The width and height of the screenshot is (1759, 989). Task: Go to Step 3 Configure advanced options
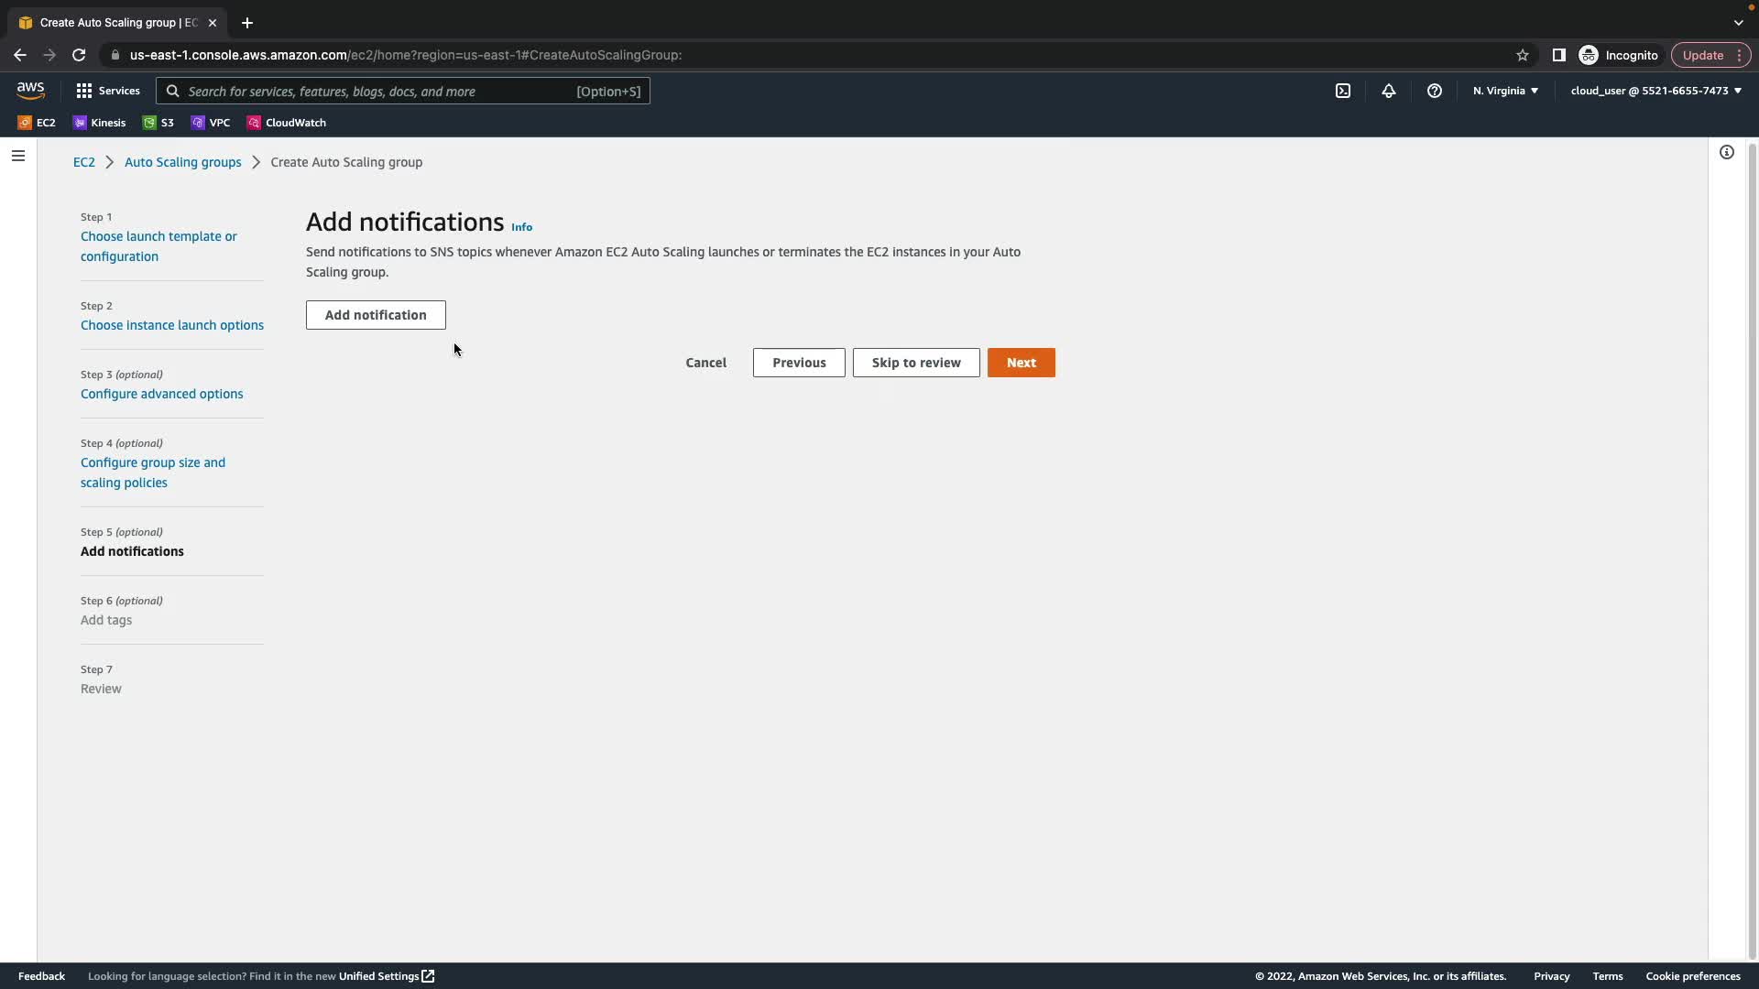161,394
